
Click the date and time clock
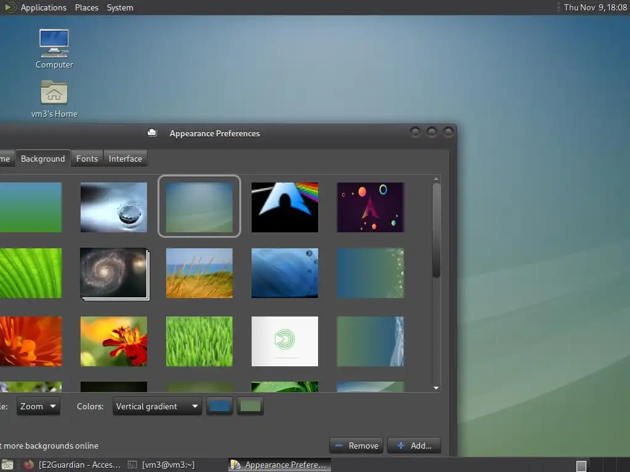click(595, 7)
